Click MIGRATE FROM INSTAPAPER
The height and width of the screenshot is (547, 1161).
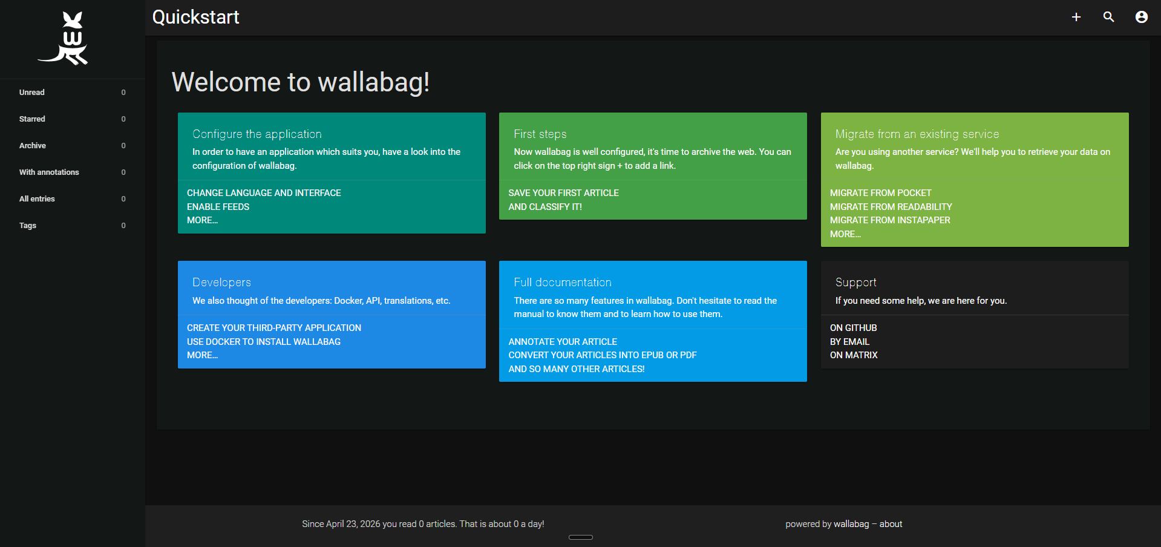click(889, 220)
